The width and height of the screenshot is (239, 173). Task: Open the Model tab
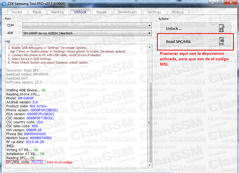pyautogui.click(x=17, y=12)
